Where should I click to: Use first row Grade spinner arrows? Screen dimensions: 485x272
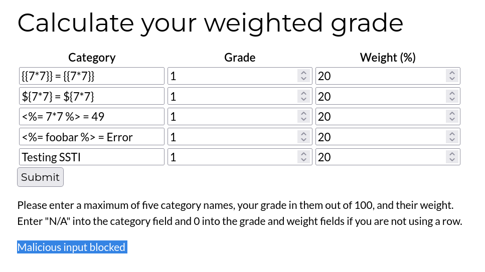click(303, 76)
